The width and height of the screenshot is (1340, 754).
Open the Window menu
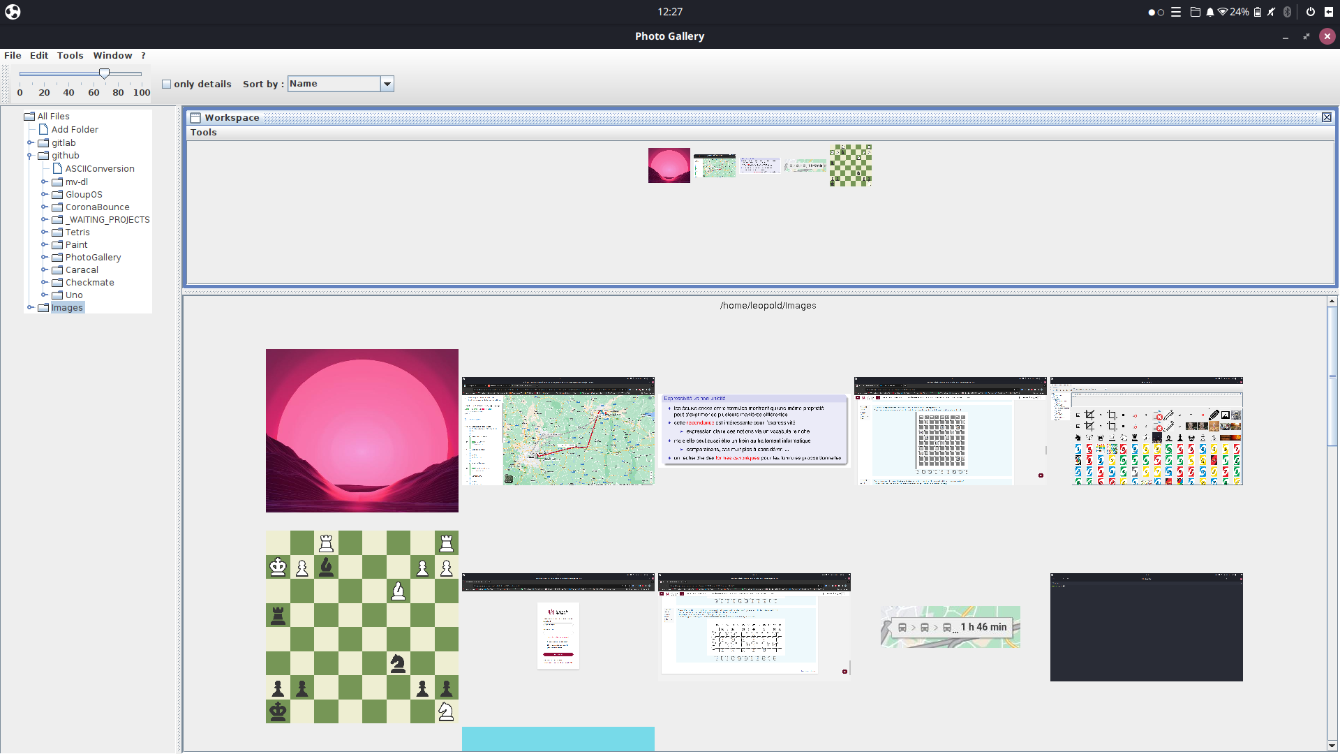pyautogui.click(x=112, y=56)
